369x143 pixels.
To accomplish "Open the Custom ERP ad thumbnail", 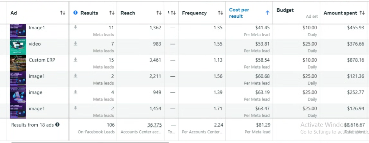I will point(18,63).
